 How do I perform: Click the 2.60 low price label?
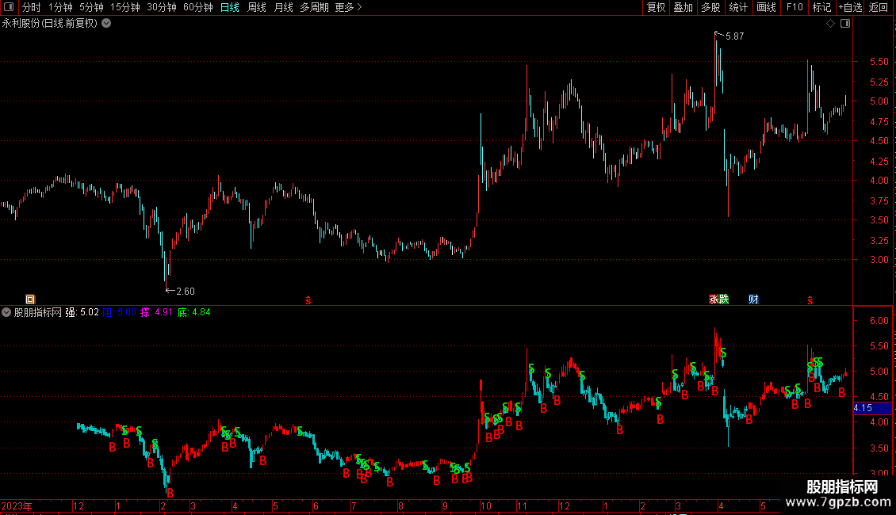point(185,292)
